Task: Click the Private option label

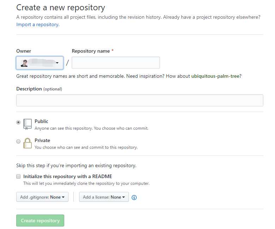Action: (42, 141)
